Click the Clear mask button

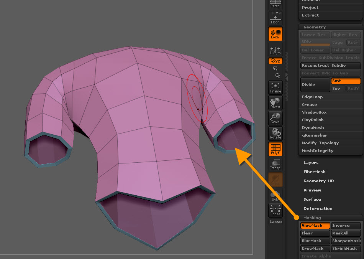pos(315,233)
